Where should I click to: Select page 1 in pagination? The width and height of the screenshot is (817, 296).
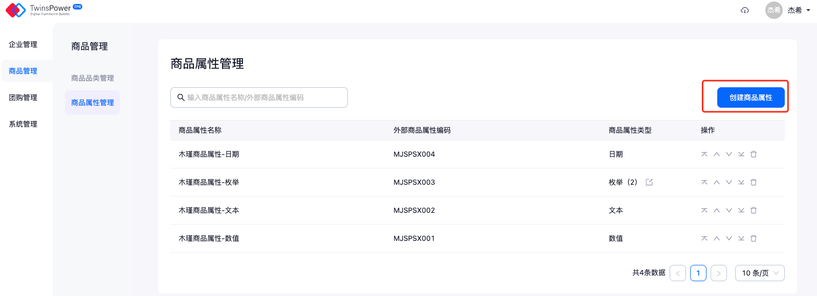(x=698, y=273)
